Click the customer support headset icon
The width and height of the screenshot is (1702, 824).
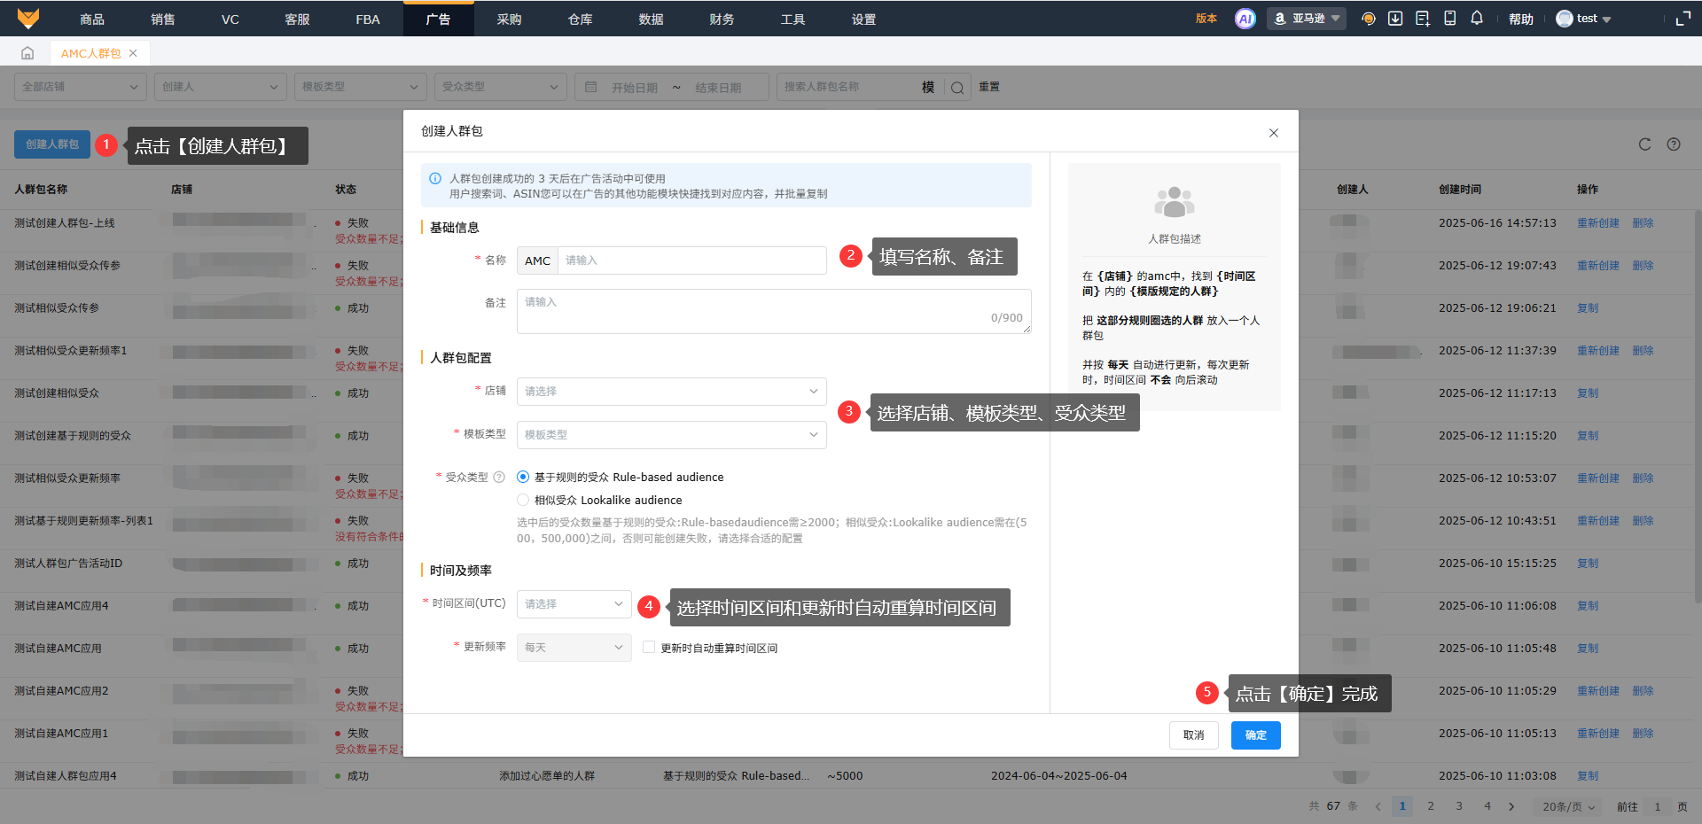pos(1369,19)
